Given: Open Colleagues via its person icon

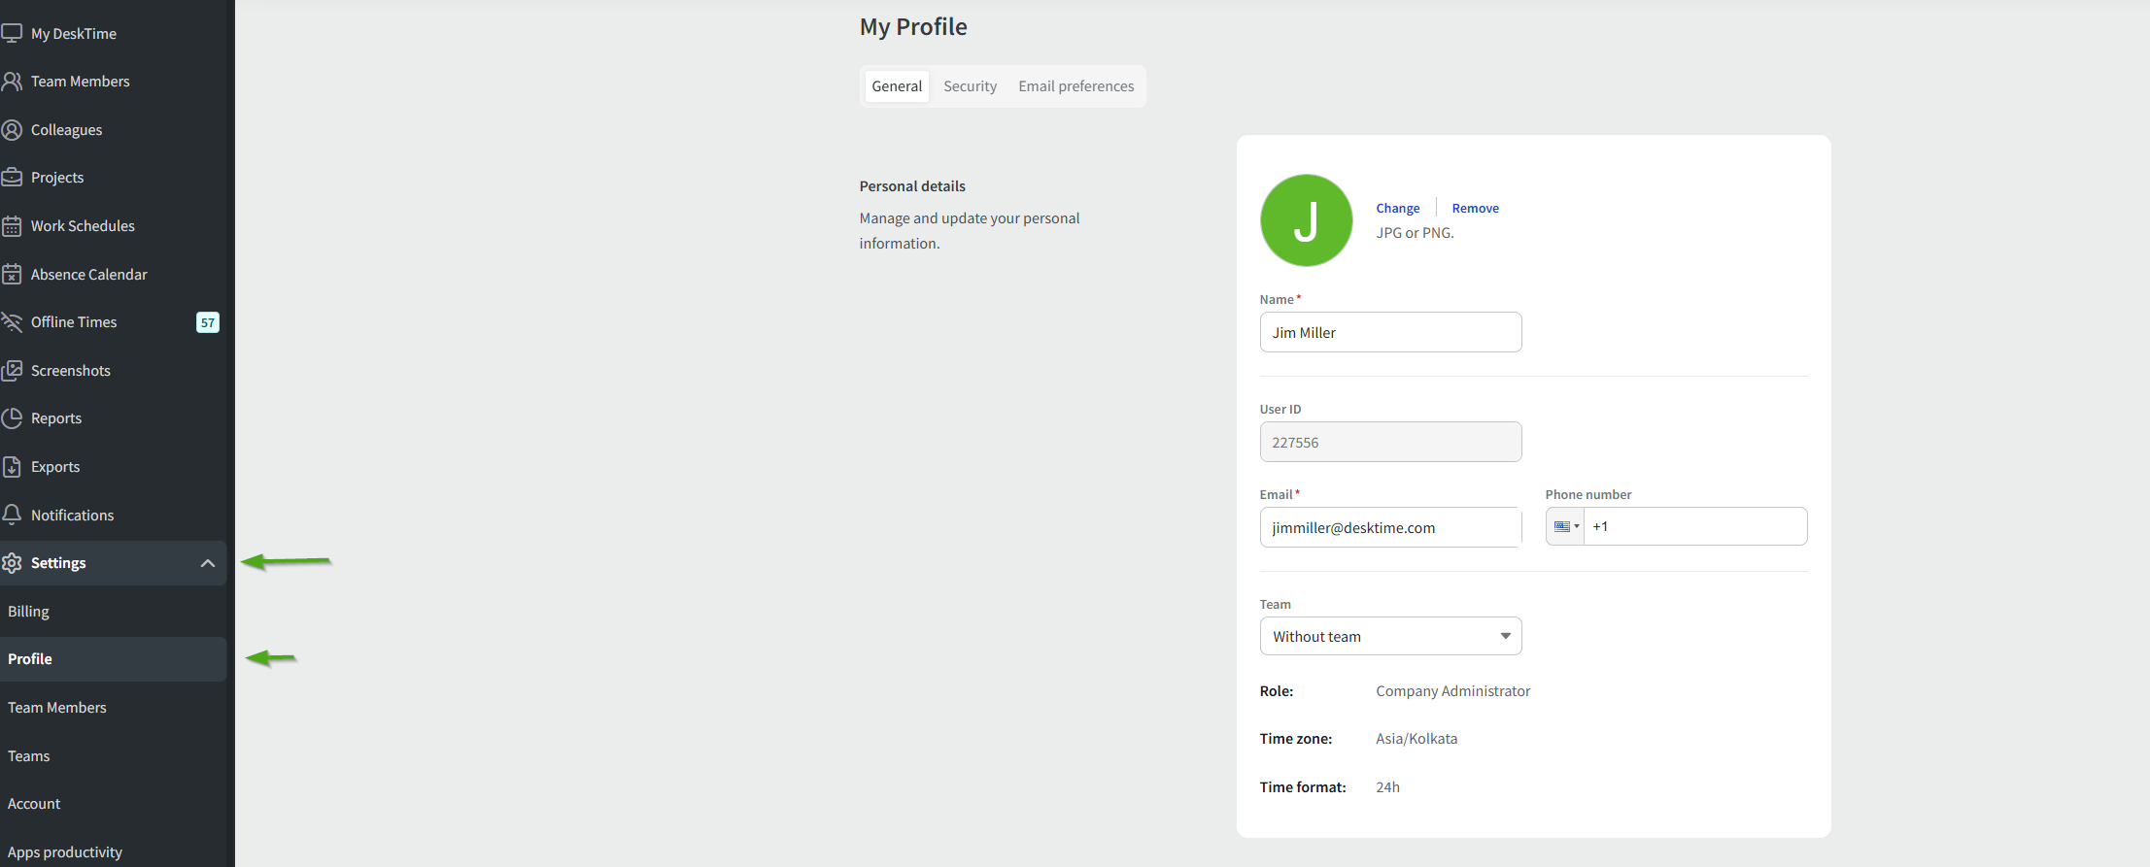Looking at the screenshot, I should [x=12, y=130].
